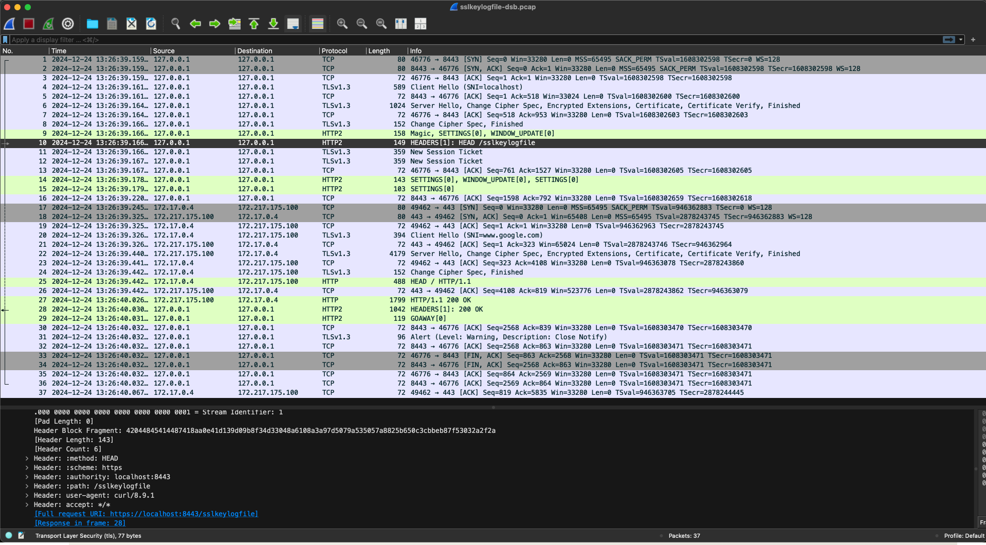The image size is (986, 545).
Task: Select packet 15 SETTINGS[0] row
Action: click(x=493, y=189)
